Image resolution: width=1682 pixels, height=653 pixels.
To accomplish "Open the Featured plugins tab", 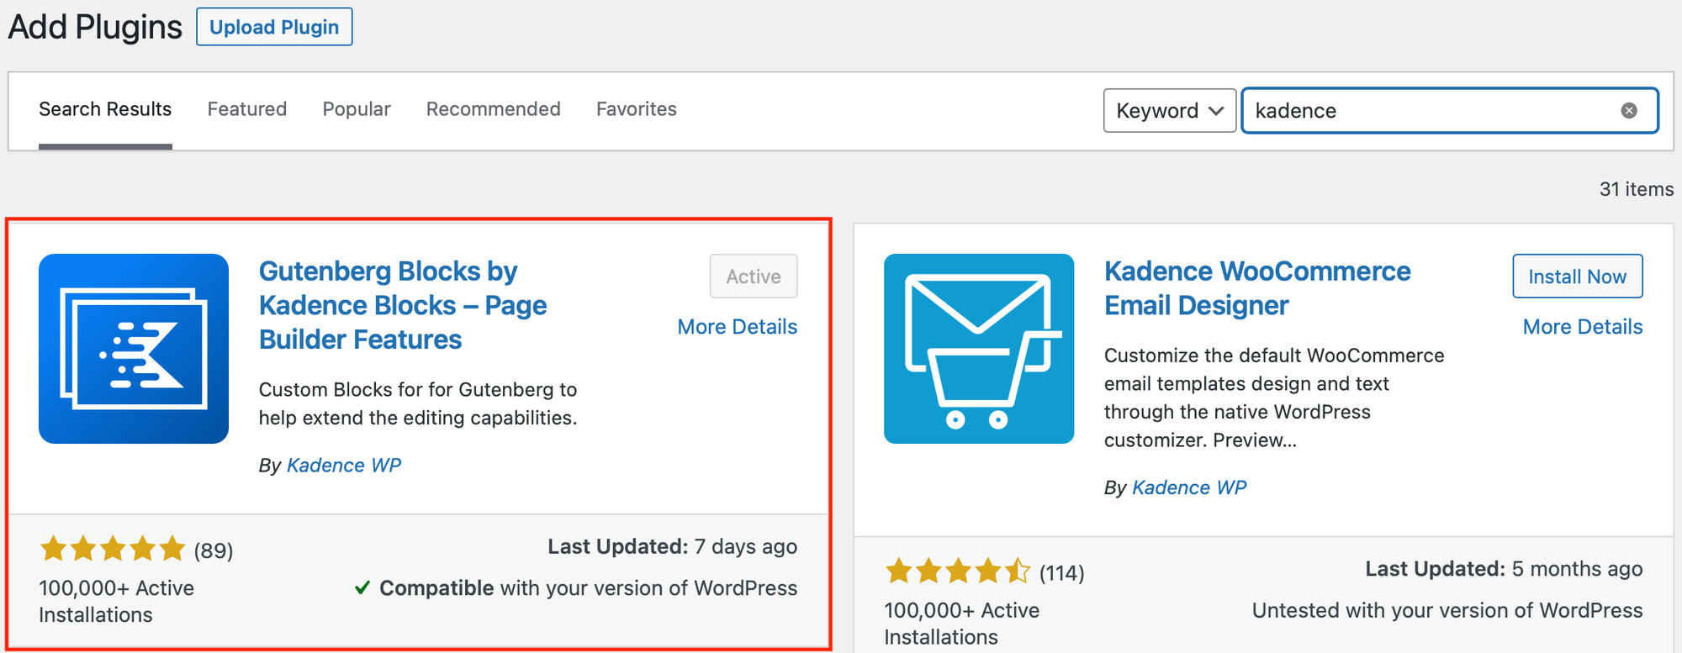I will point(247,109).
